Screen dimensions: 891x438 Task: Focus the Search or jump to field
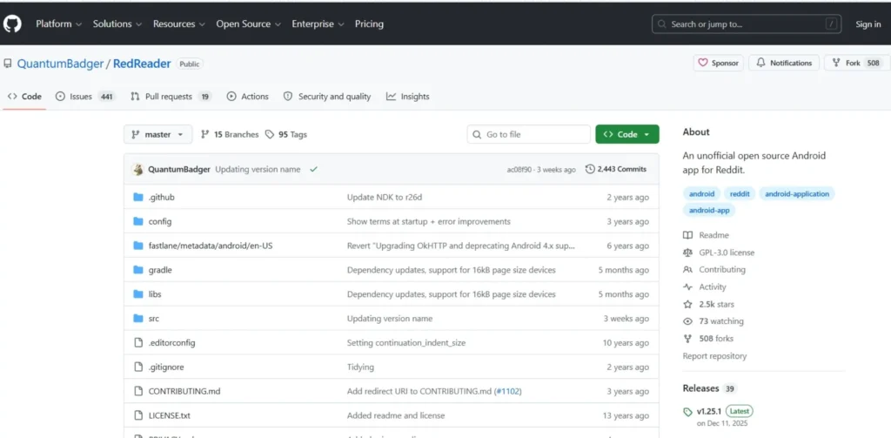[746, 24]
